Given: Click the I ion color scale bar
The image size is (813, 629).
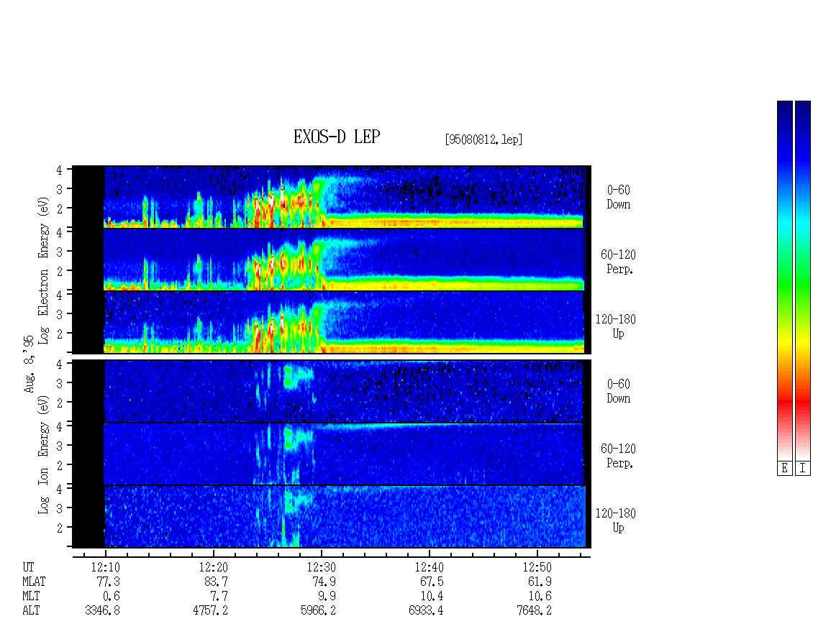Looking at the screenshot, I should pyautogui.click(x=803, y=280).
